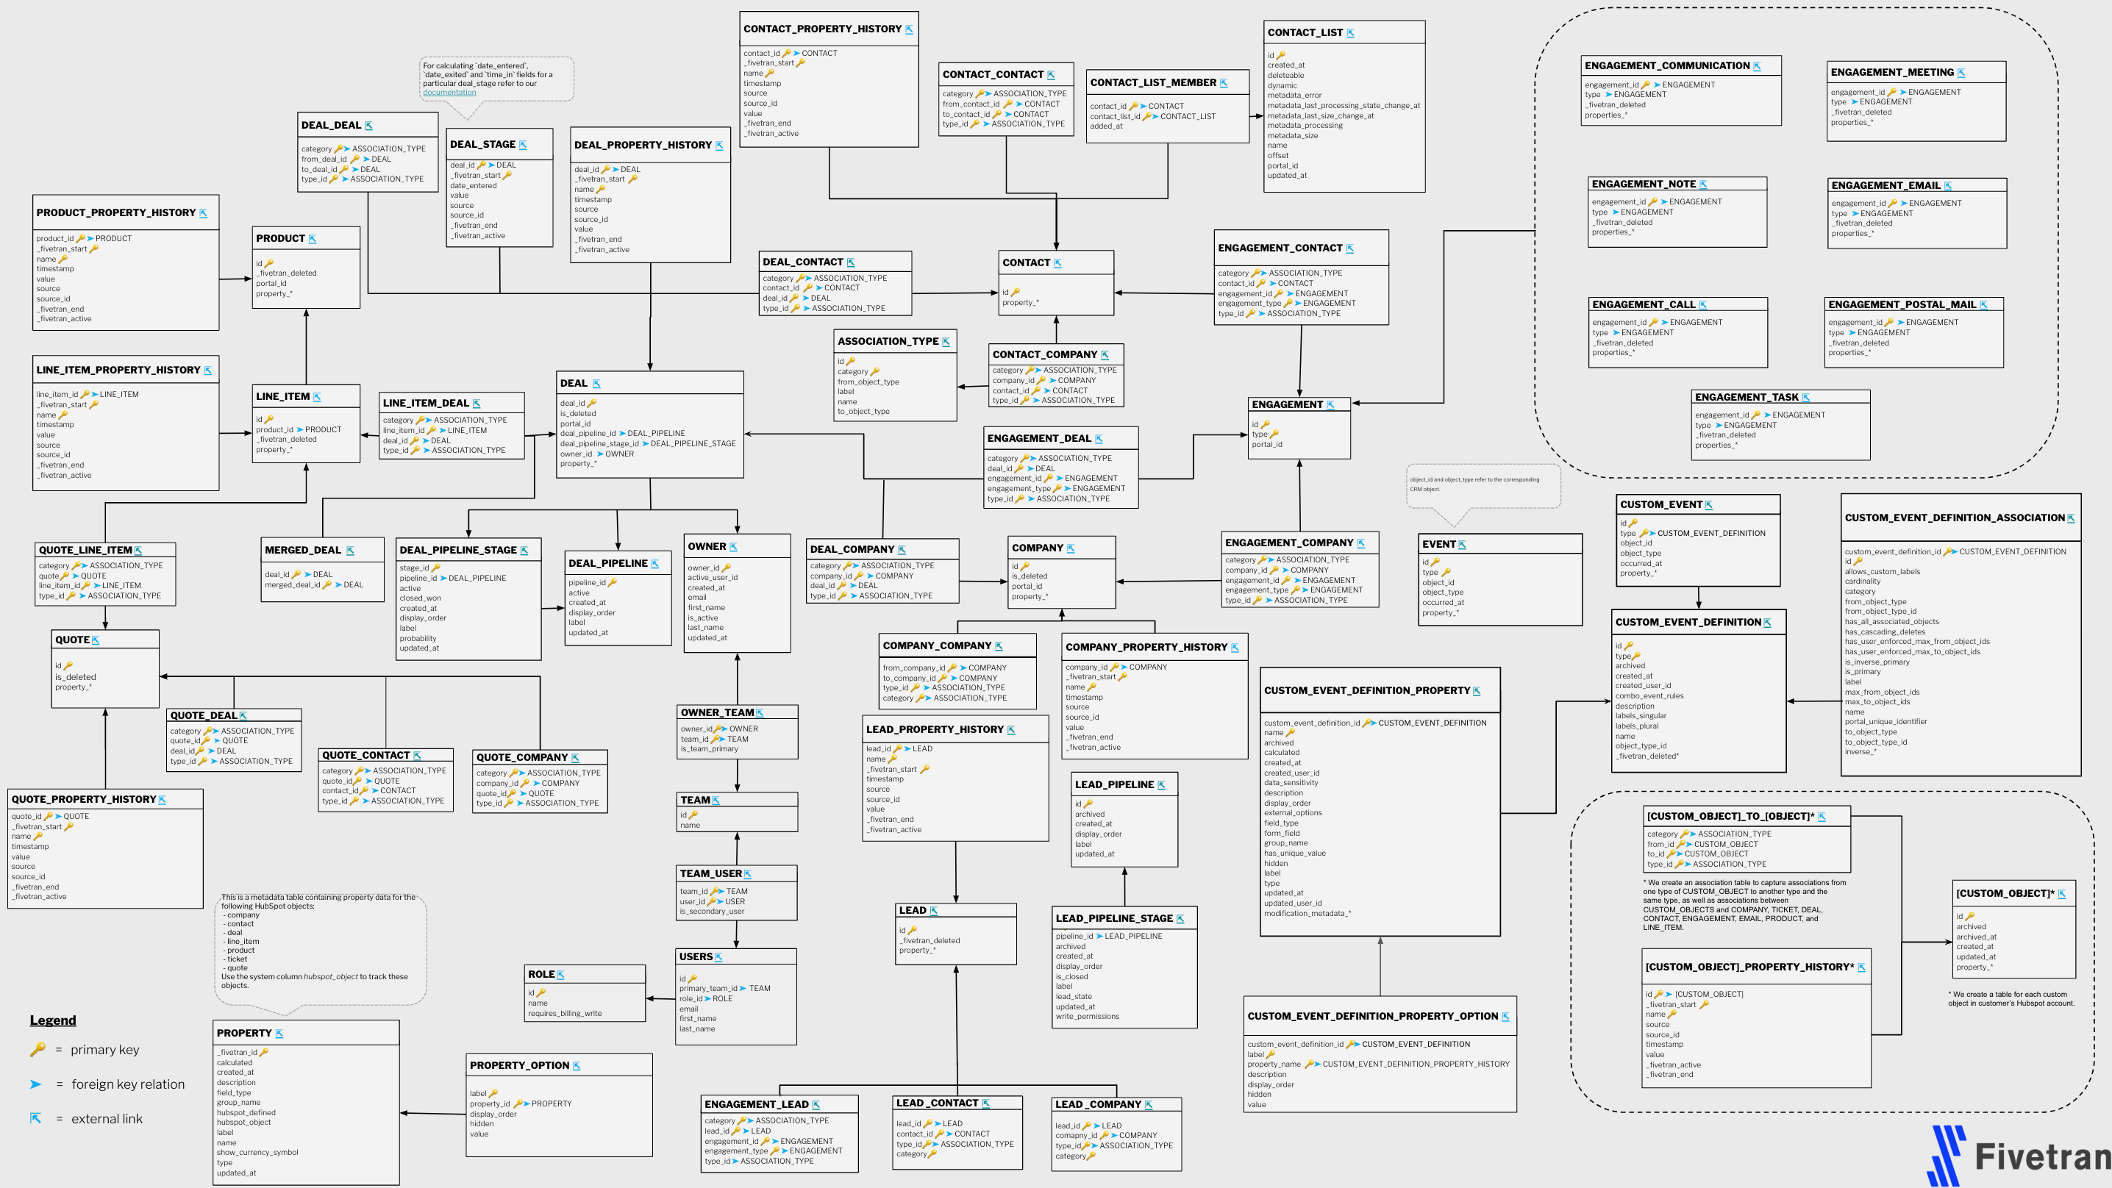This screenshot has height=1188, width=2112.
Task: Open LINE_ITEM table external link icon
Action: point(317,397)
